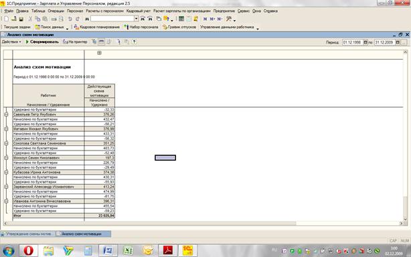The image size is (411, 257).
Task: Click the help question mark icon
Action: pos(134,41)
